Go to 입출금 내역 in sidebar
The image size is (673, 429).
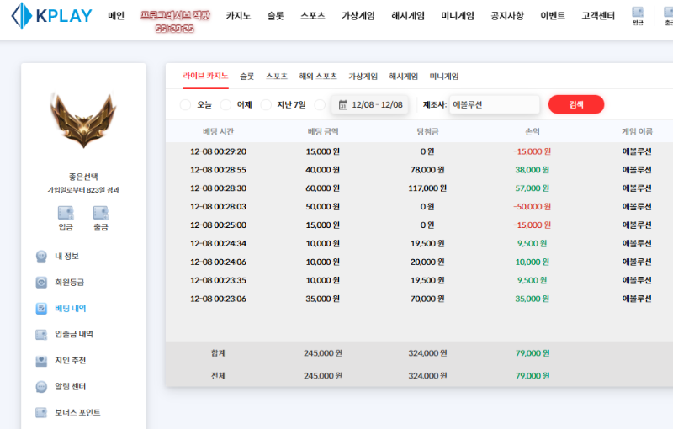click(74, 334)
